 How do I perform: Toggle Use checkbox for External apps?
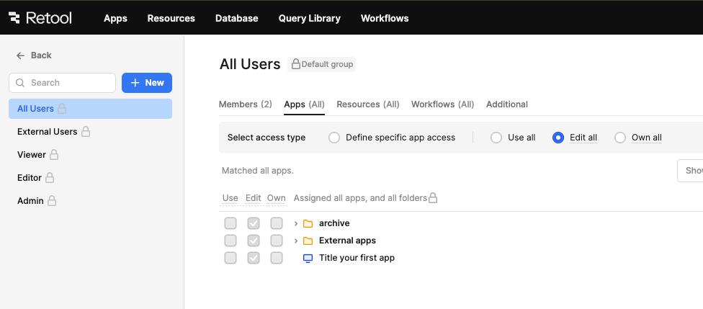230,241
